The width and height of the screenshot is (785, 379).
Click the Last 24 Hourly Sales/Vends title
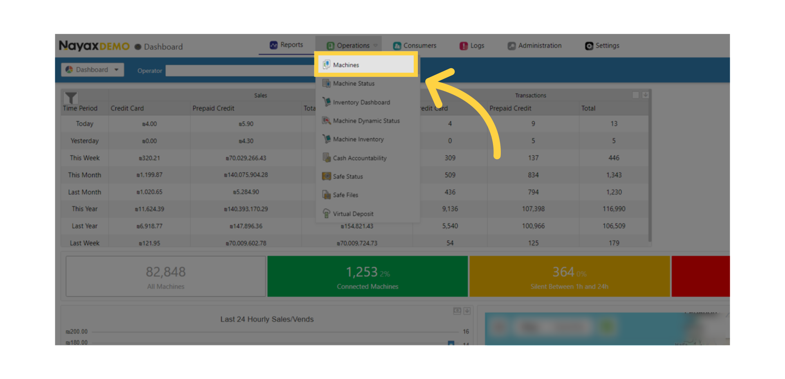pos(267,319)
